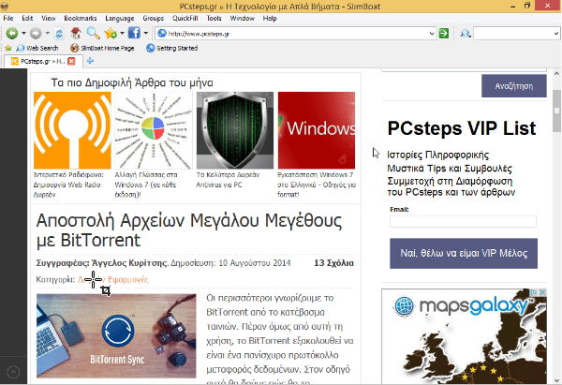Open the Εγκατάσταση Windows 7 στα Ελληνικά link

317,185
